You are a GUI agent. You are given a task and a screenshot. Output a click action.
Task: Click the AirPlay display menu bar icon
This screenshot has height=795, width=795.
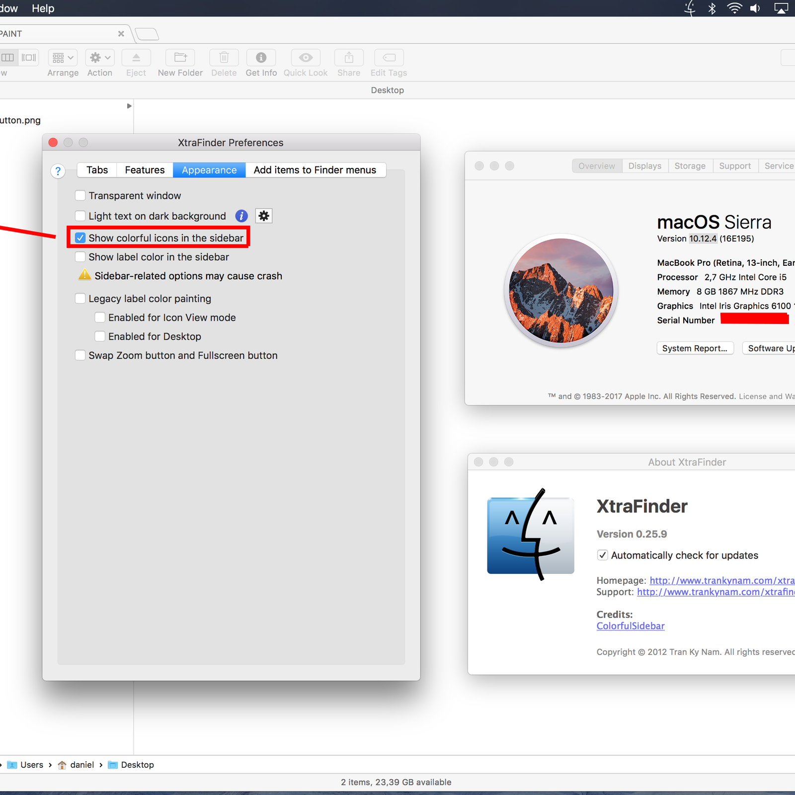(781, 8)
